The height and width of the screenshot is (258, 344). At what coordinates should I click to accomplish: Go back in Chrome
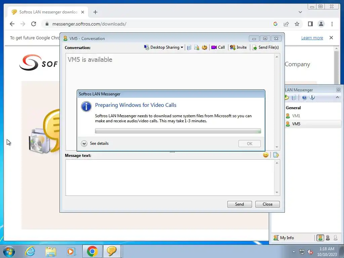pyautogui.click(x=12, y=24)
